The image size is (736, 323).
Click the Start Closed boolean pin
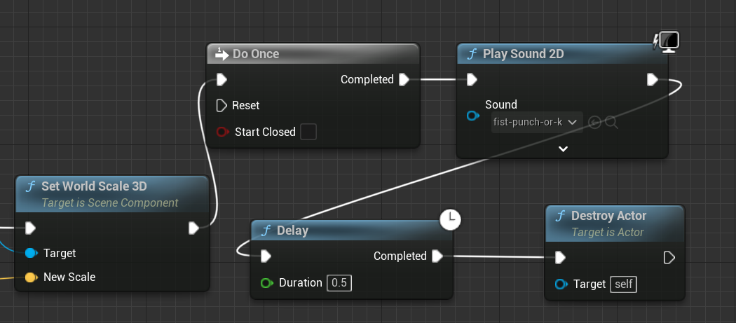pyautogui.click(x=222, y=132)
